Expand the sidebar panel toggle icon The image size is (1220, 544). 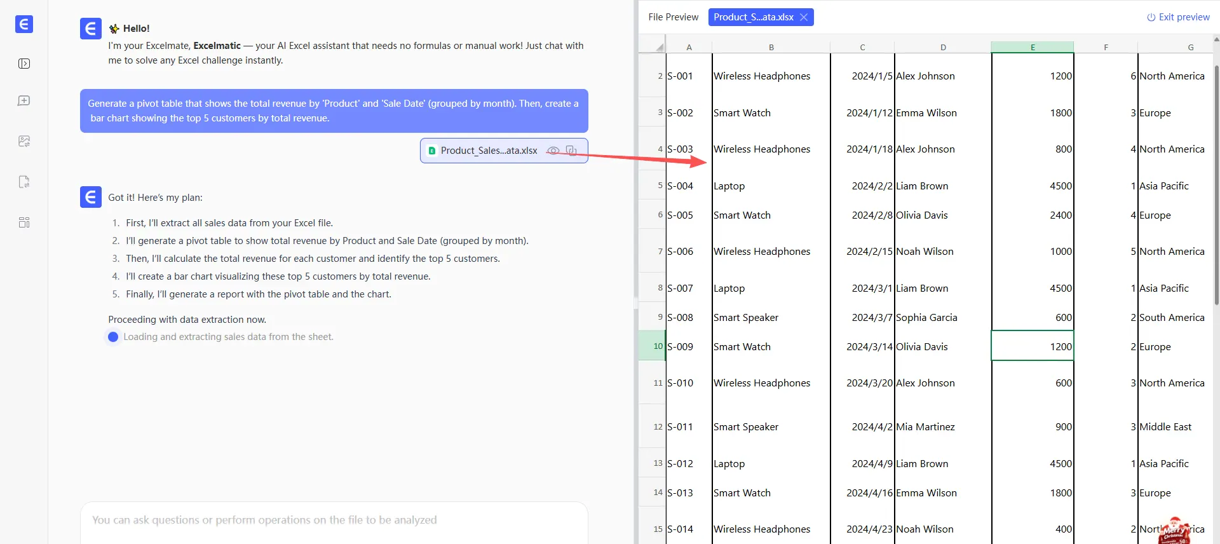coord(24,64)
